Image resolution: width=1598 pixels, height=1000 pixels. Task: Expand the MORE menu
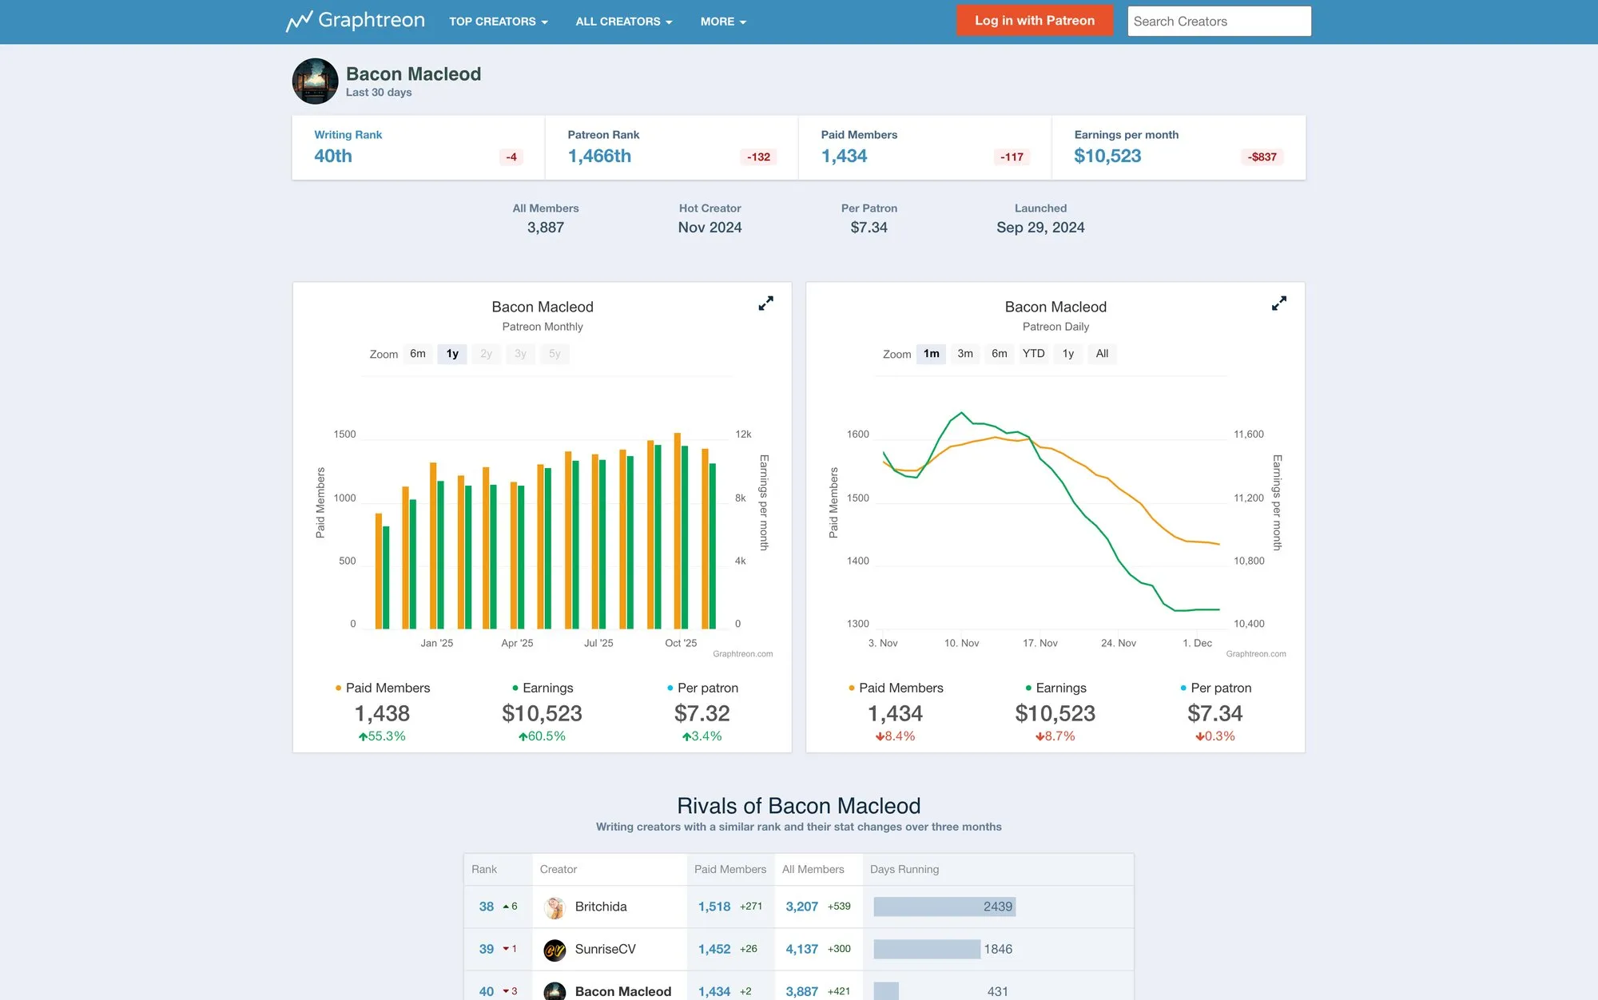click(x=721, y=22)
